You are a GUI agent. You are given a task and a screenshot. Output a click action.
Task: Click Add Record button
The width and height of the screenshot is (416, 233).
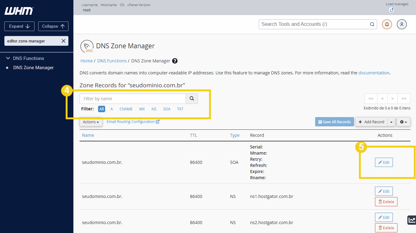pos(371,122)
